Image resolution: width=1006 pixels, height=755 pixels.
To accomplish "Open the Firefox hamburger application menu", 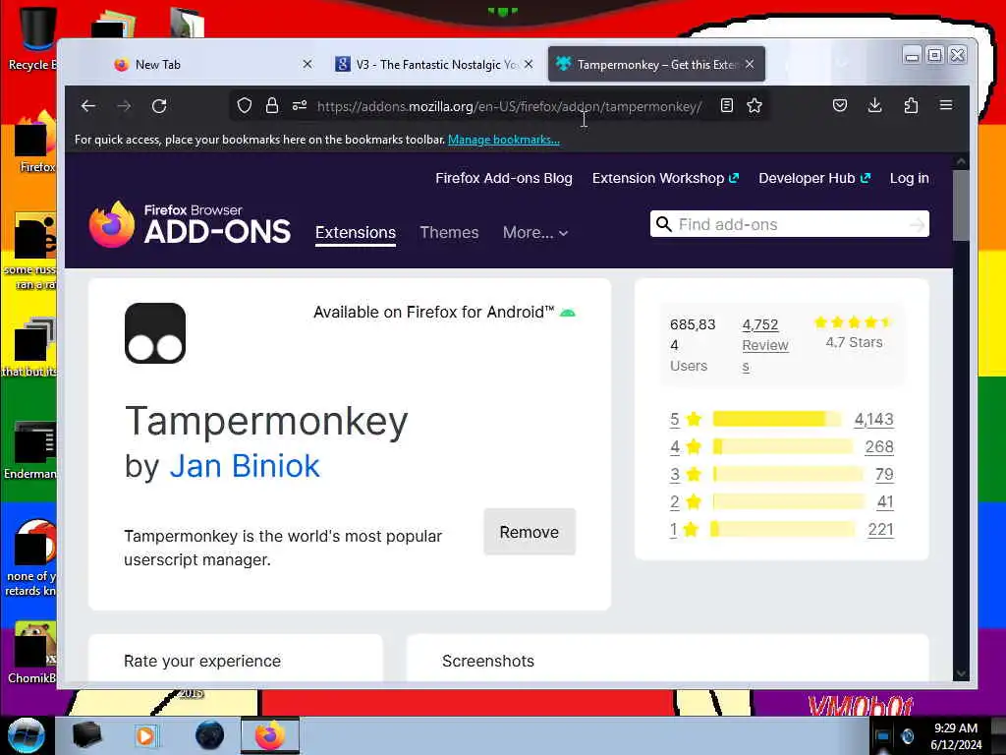I will [946, 104].
